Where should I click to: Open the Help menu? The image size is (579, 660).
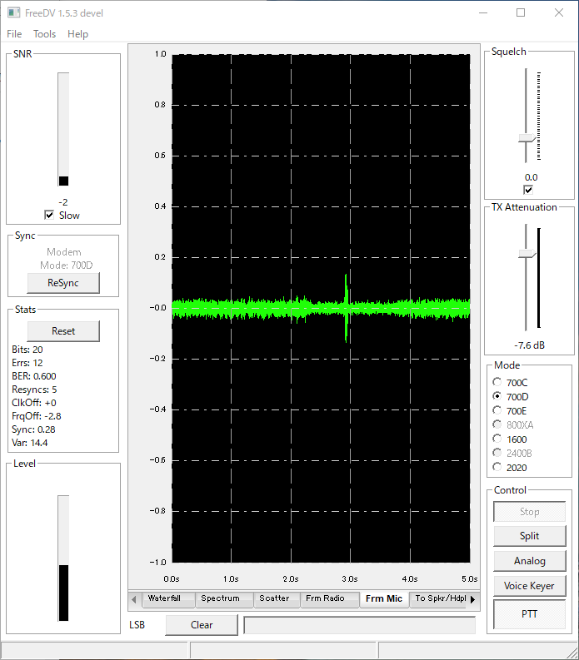(78, 34)
